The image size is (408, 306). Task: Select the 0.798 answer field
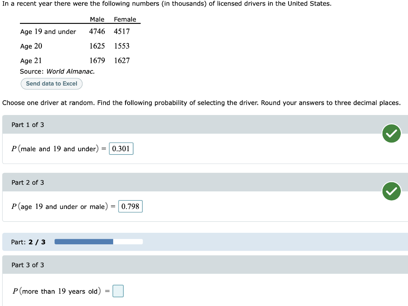point(130,206)
